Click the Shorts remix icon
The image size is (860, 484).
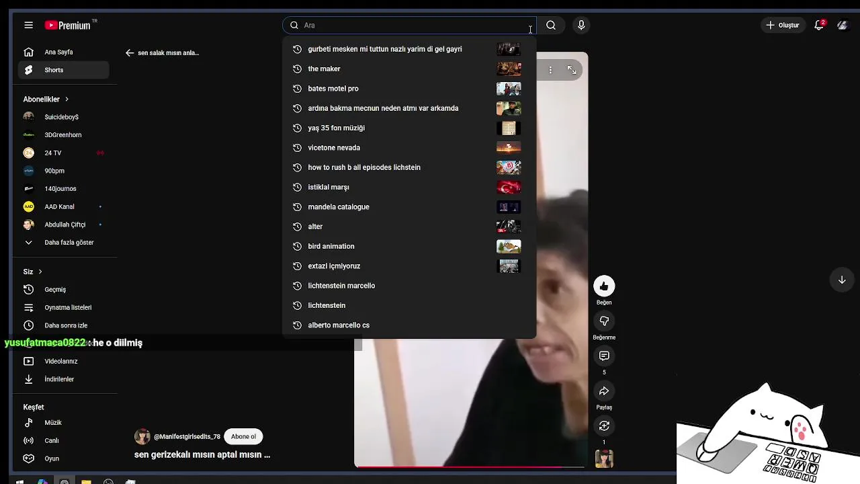pyautogui.click(x=604, y=426)
